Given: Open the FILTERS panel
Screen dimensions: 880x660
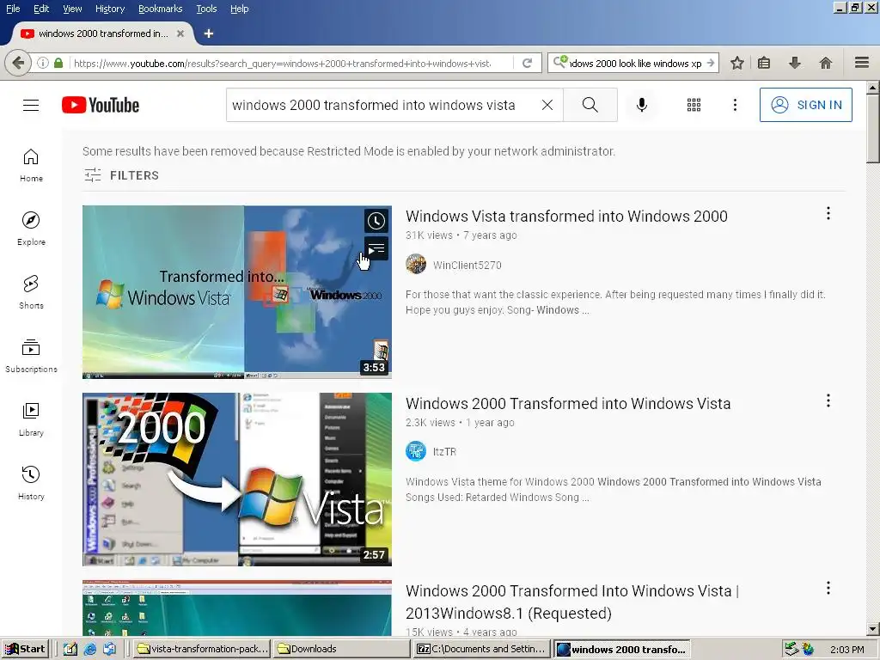Looking at the screenshot, I should tap(122, 175).
